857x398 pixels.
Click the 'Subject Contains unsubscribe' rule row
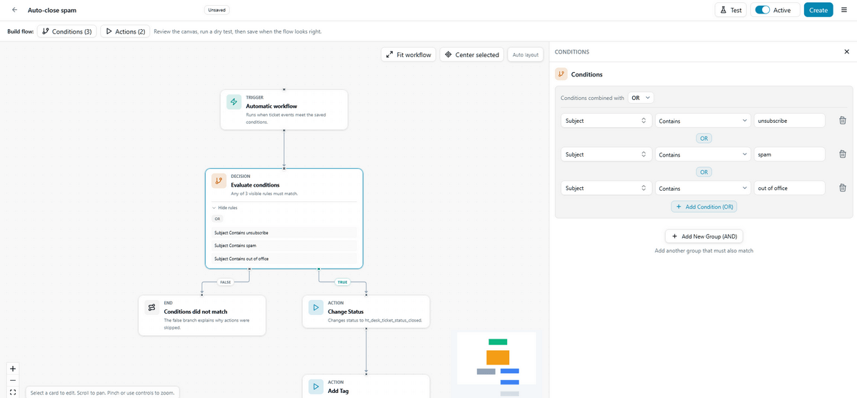pos(284,232)
